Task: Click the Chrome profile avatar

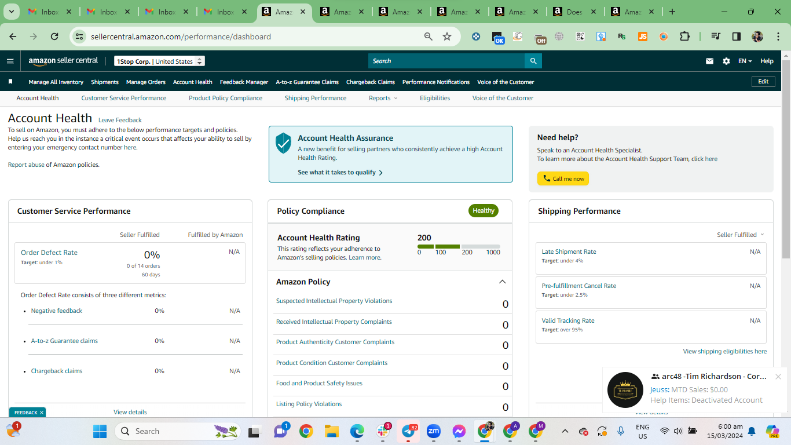Action: pos(757,37)
